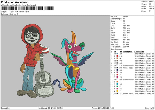Click Natural White description in row 12
Viewport: 155px width, 110px height.
point(128,80)
